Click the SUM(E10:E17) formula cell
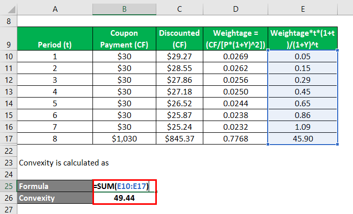This screenshot has height=214, width=353. tap(124, 186)
